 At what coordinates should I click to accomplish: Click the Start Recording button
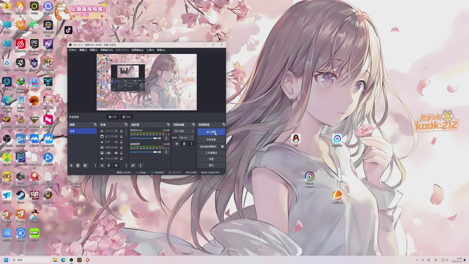(211, 140)
